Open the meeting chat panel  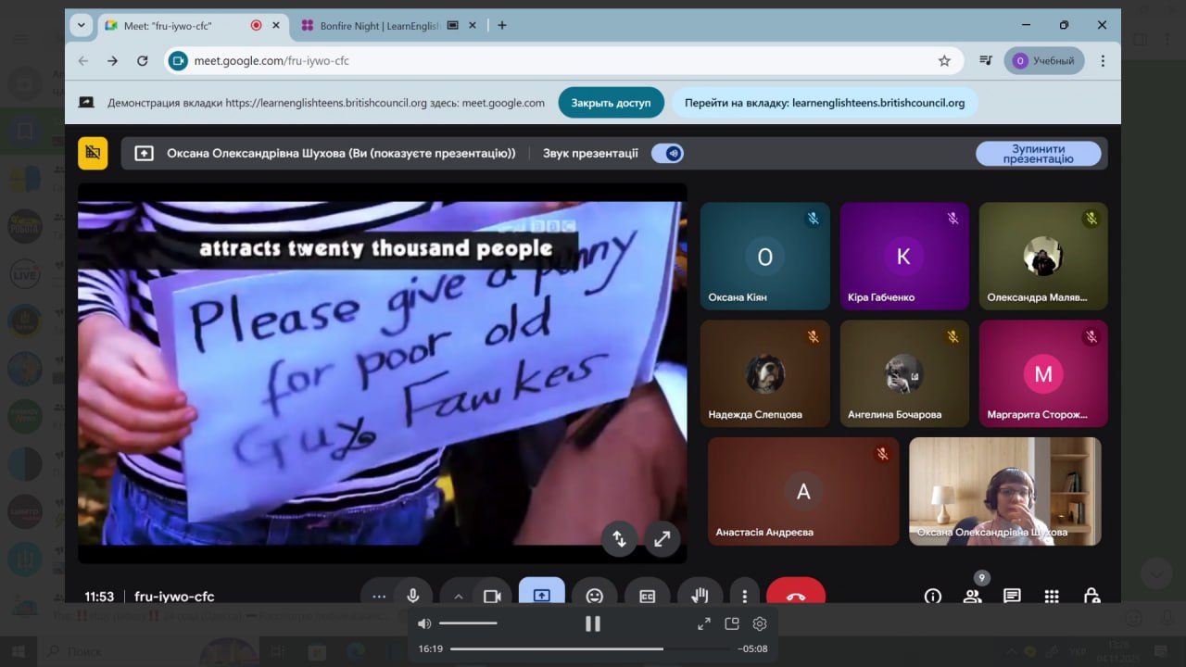(1012, 596)
